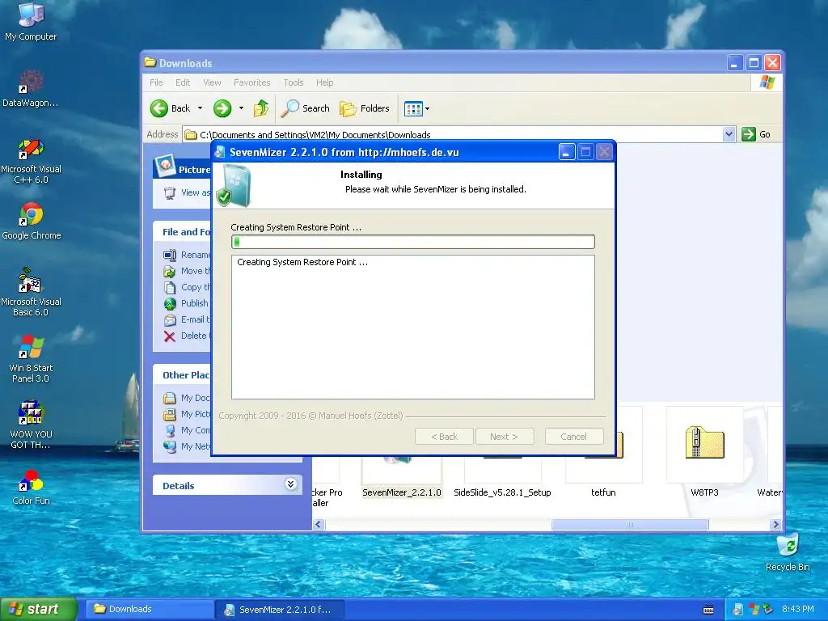Open the Edit menu

(183, 82)
